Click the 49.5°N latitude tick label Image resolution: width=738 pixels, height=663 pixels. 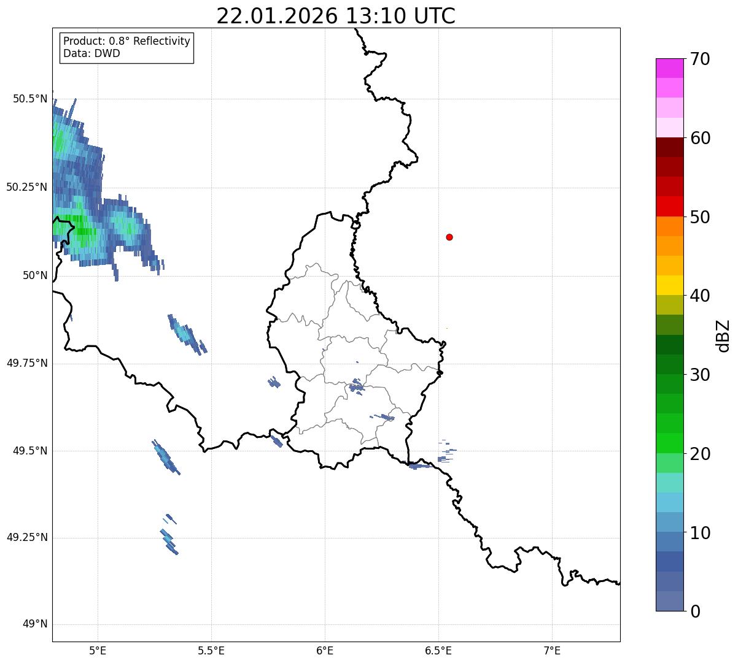pos(30,451)
